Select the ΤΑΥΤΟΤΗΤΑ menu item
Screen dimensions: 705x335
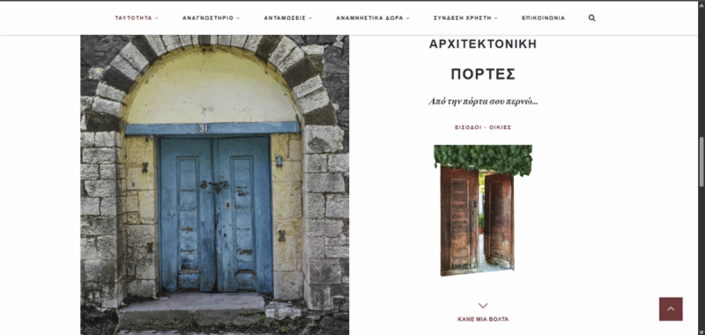tap(133, 18)
